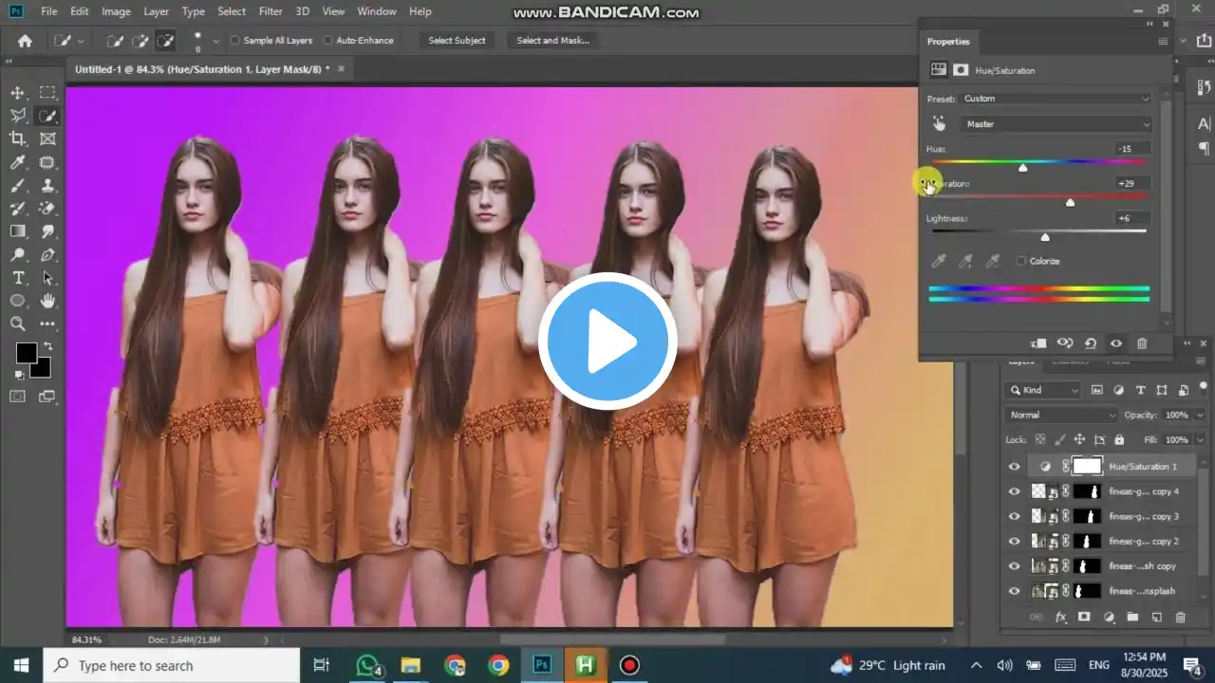Open the Filter menu

click(271, 10)
